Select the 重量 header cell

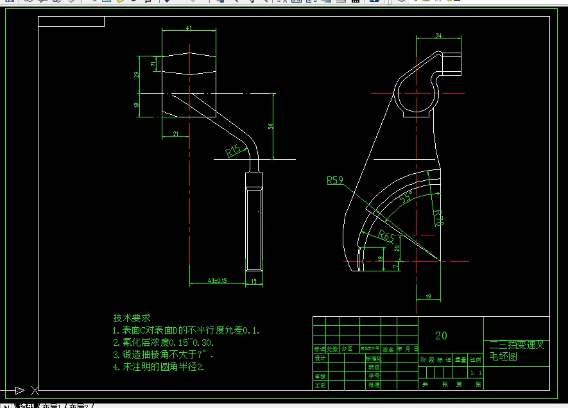[460, 359]
